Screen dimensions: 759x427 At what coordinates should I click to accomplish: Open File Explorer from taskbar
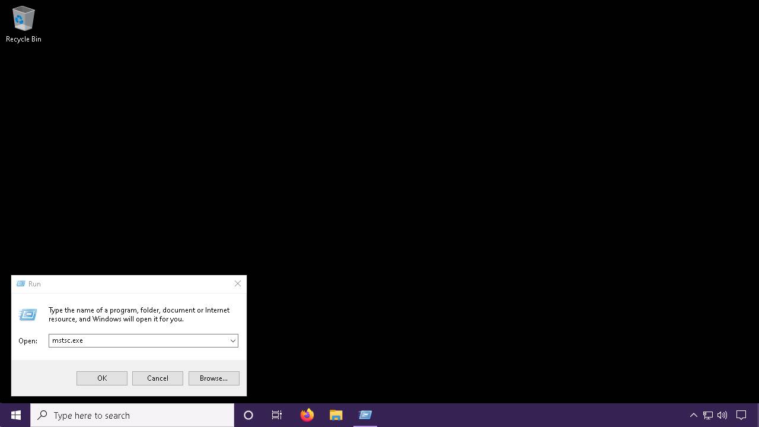(x=336, y=415)
